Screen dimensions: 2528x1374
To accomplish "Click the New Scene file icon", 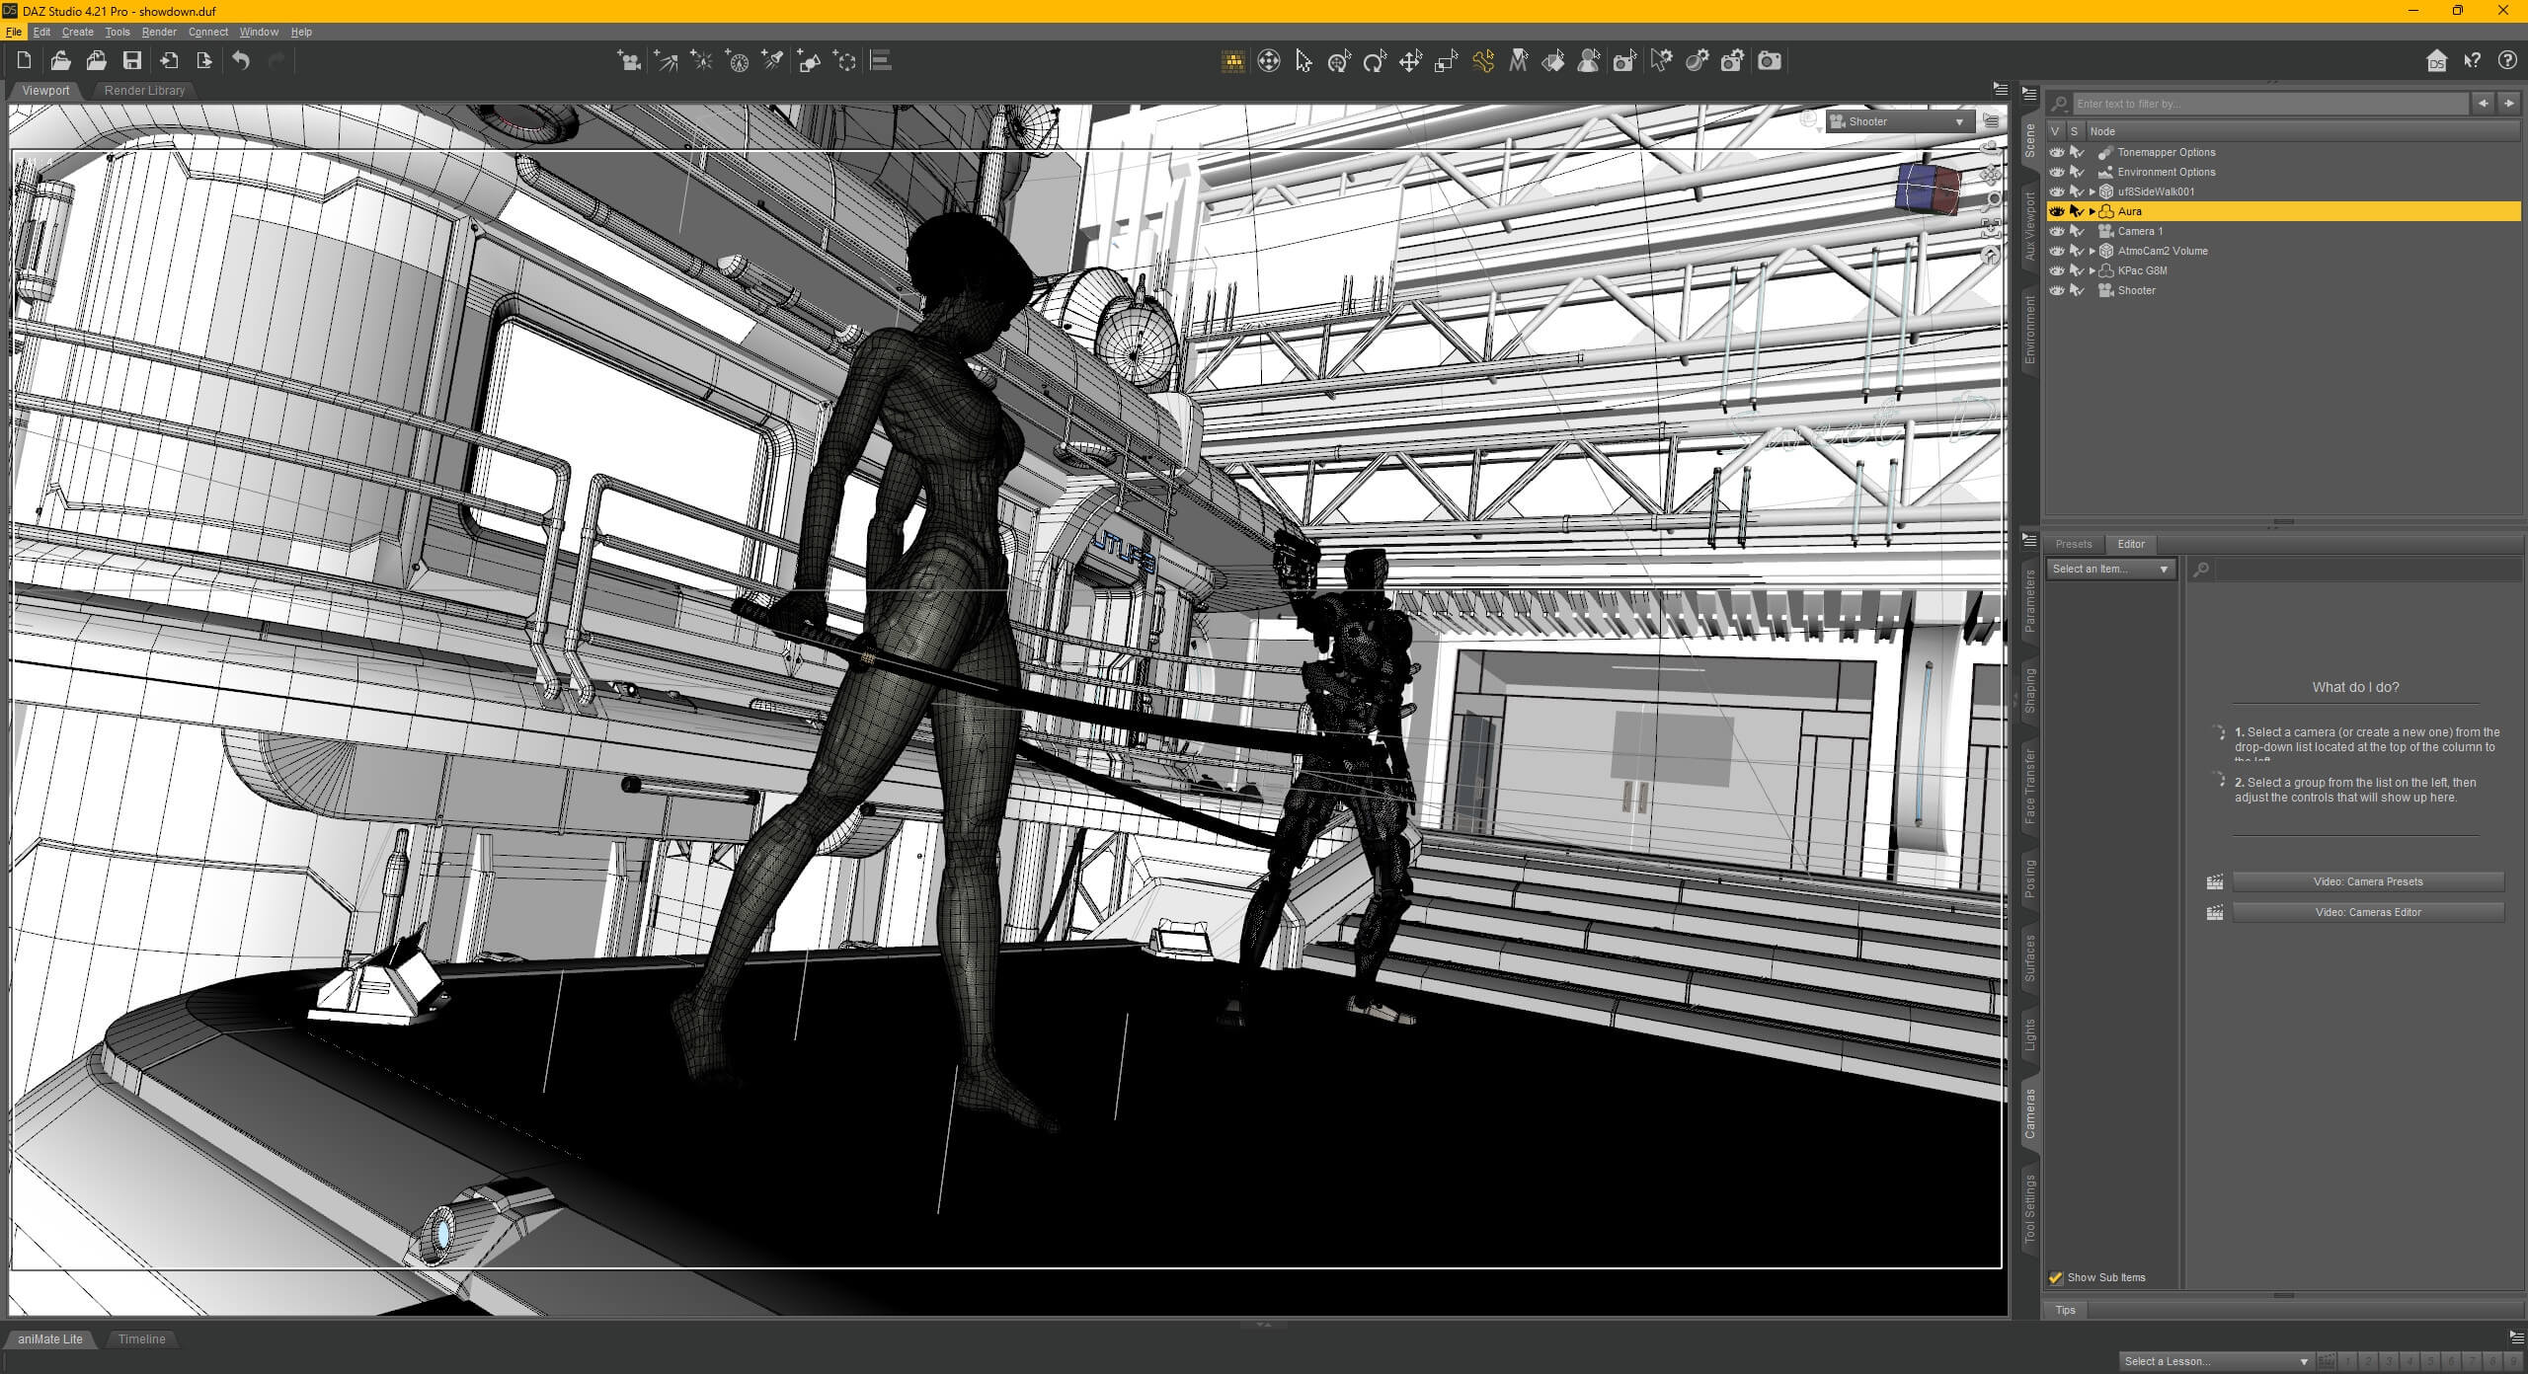I will 24,61.
